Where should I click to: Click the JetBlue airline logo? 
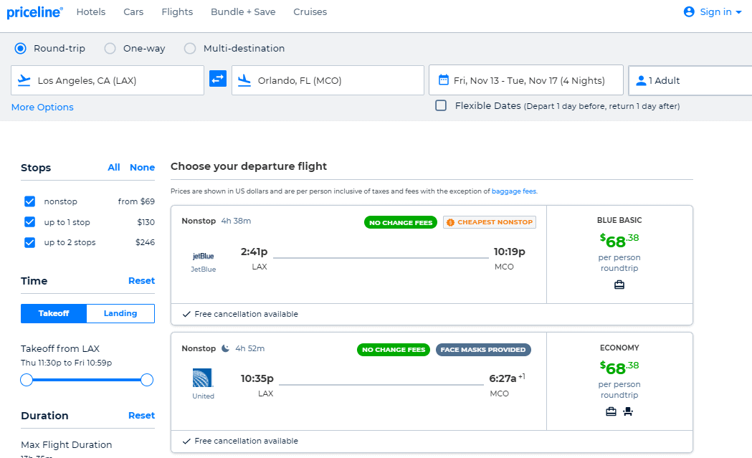coord(203,256)
